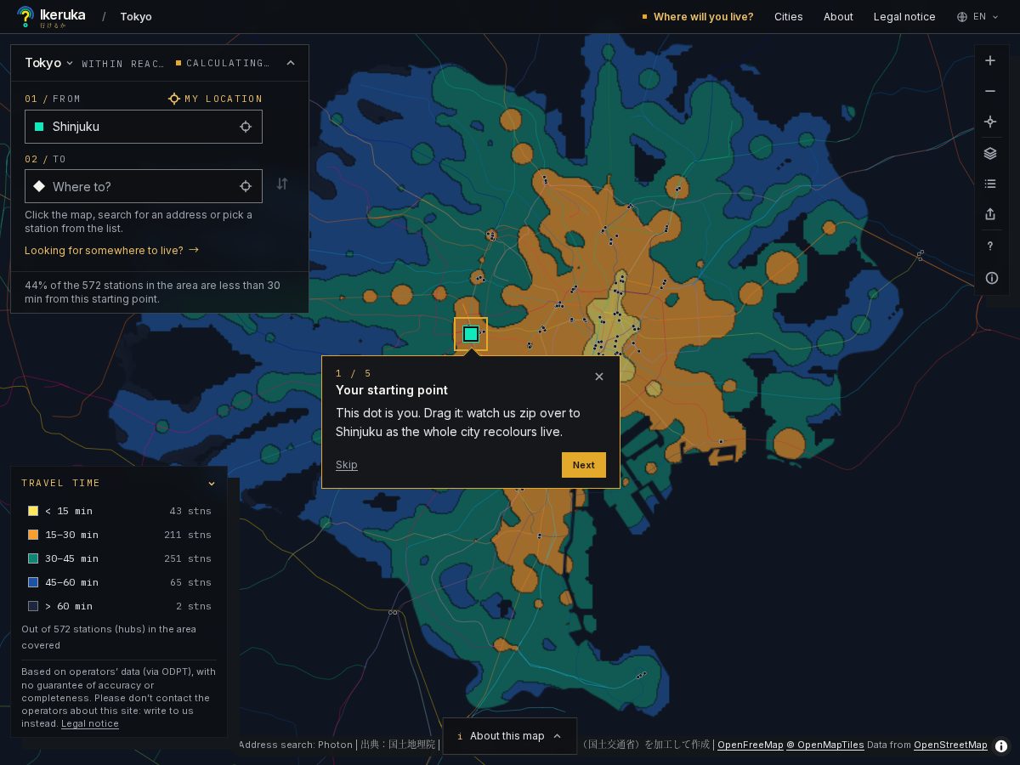Image resolution: width=1020 pixels, height=765 pixels.
Task: Open help with the question mark icon
Action: tap(990, 246)
